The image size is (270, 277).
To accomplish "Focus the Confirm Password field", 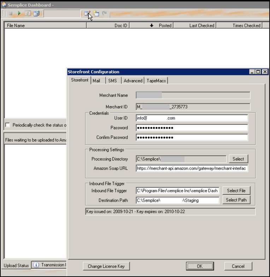I will click(x=192, y=138).
